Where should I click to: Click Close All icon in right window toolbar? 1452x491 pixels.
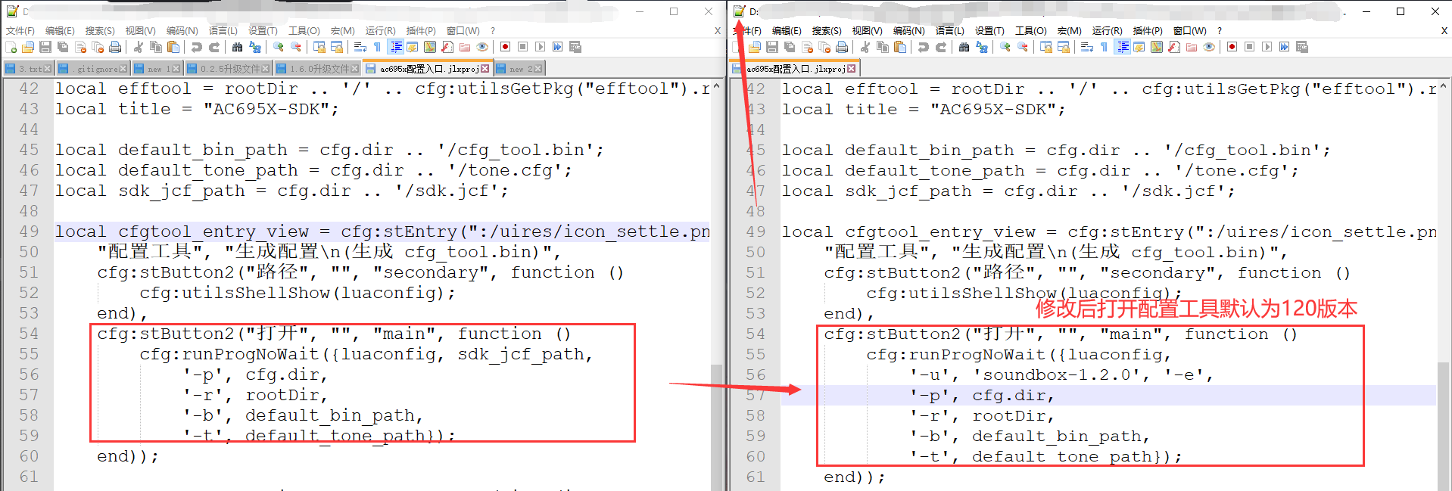tap(824, 47)
